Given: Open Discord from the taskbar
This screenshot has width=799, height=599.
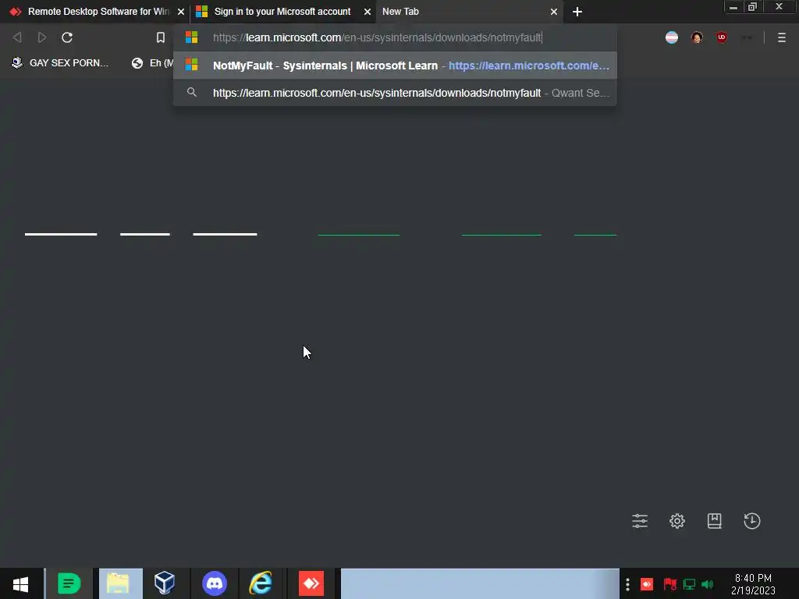Looking at the screenshot, I should [215, 583].
